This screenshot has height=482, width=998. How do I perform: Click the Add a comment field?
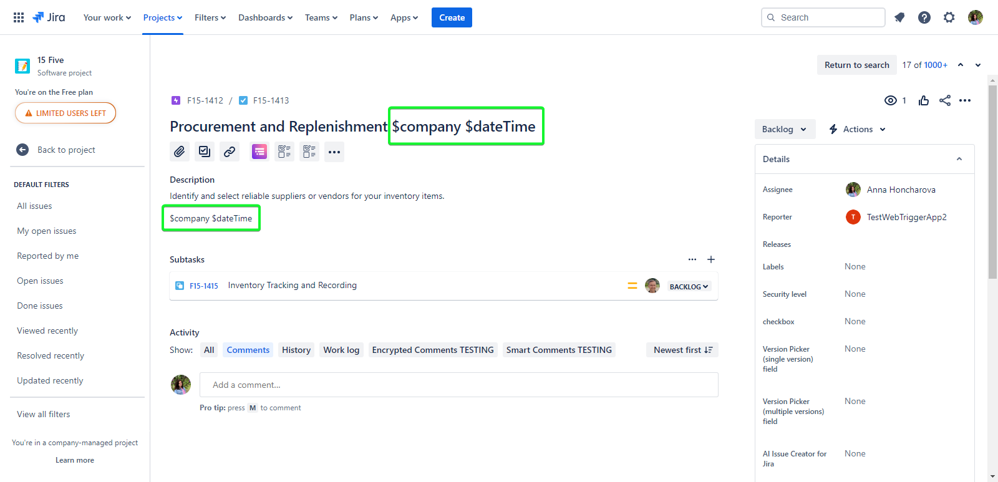(x=458, y=385)
